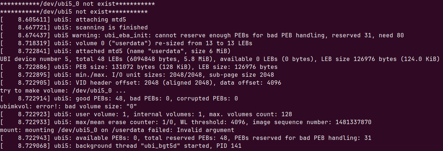Click the 'UBI device number 5' summary line
This screenshot has height=151, width=443.
pos(220,59)
